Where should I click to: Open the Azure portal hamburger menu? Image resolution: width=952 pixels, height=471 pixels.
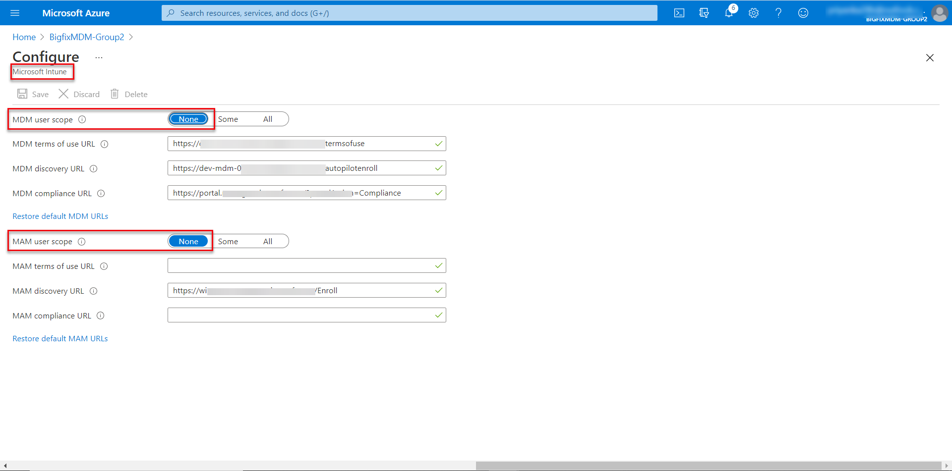coord(15,13)
